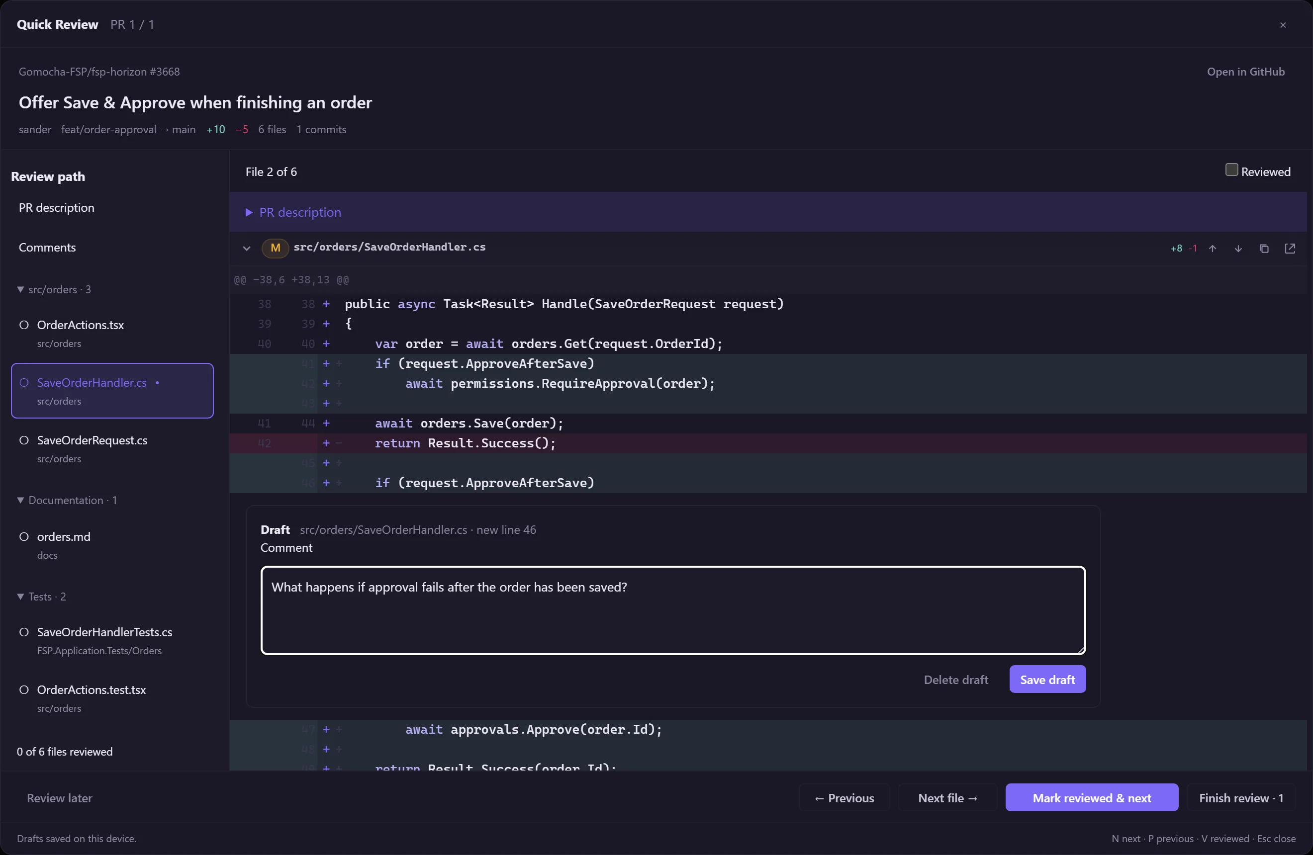Click Delete draft
Image resolution: width=1313 pixels, height=855 pixels.
coord(955,679)
